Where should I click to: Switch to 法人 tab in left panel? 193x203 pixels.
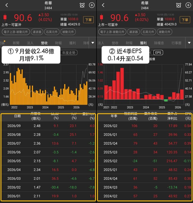coord(30,43)
